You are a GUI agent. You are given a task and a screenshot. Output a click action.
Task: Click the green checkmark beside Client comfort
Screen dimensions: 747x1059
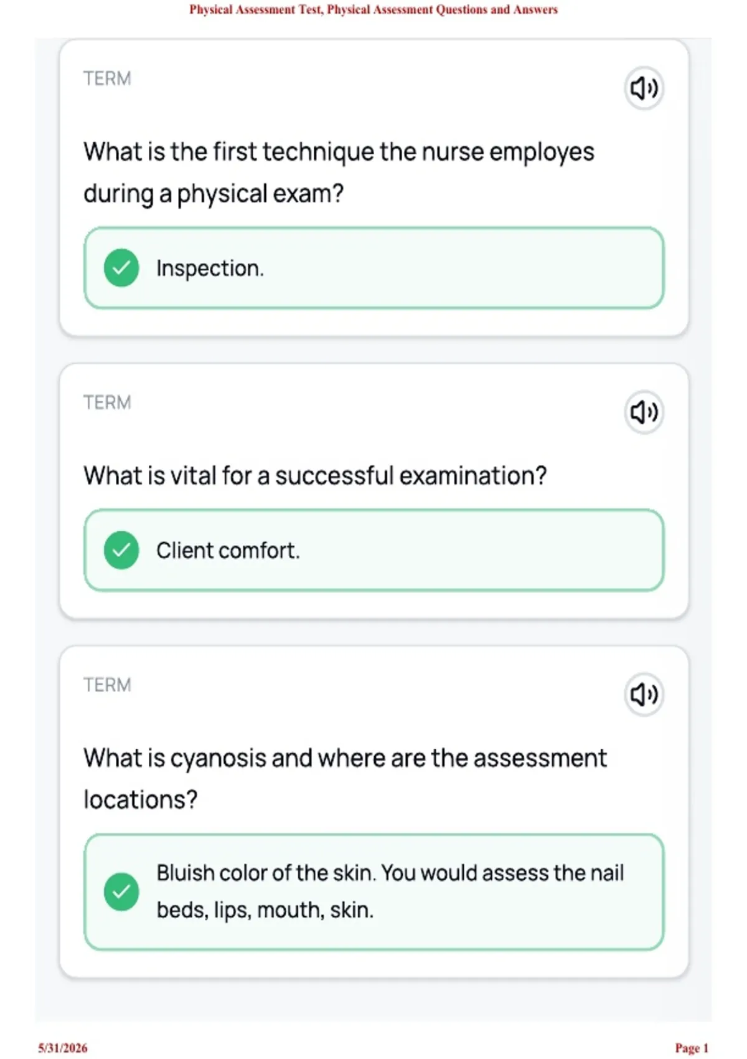(x=121, y=550)
